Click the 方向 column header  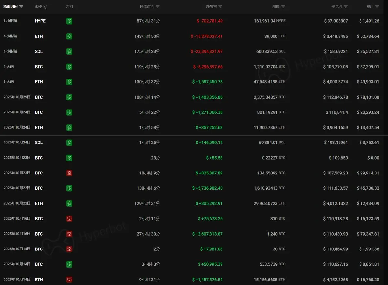(x=69, y=6)
